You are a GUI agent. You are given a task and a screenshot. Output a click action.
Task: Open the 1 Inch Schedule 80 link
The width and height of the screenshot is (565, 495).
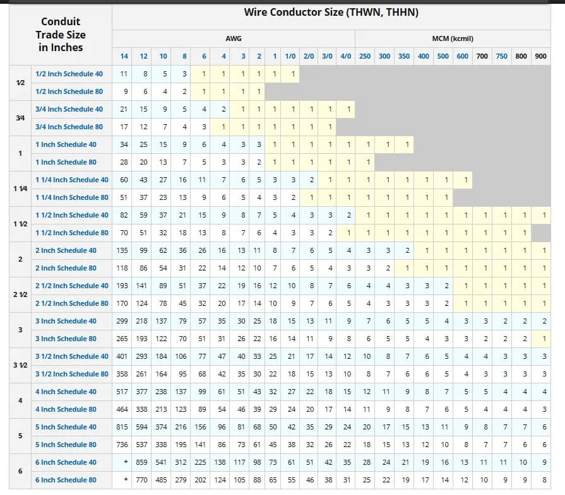[66, 162]
